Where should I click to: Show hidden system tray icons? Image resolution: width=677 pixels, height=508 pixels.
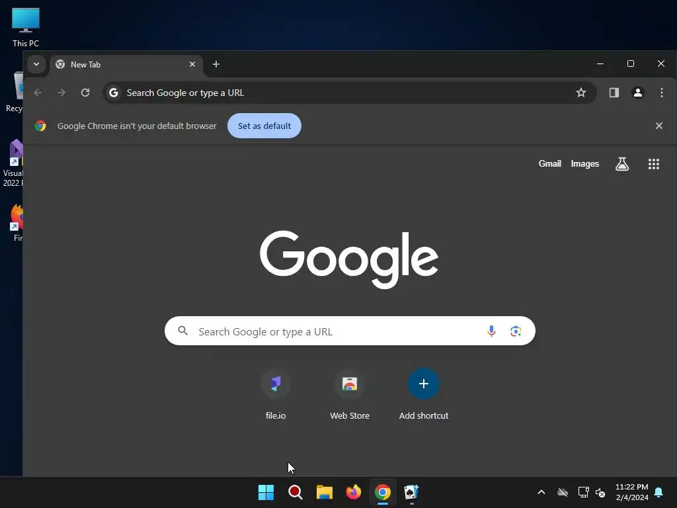(x=541, y=492)
